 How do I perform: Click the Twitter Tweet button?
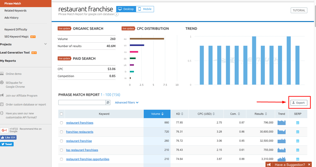coord(7,144)
